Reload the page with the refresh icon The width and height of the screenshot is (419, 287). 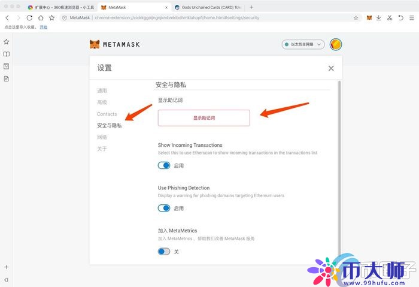pos(29,17)
